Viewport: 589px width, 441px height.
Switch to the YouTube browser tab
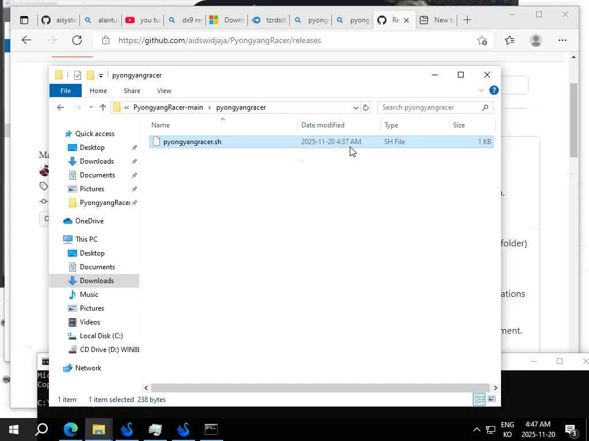[x=143, y=20]
